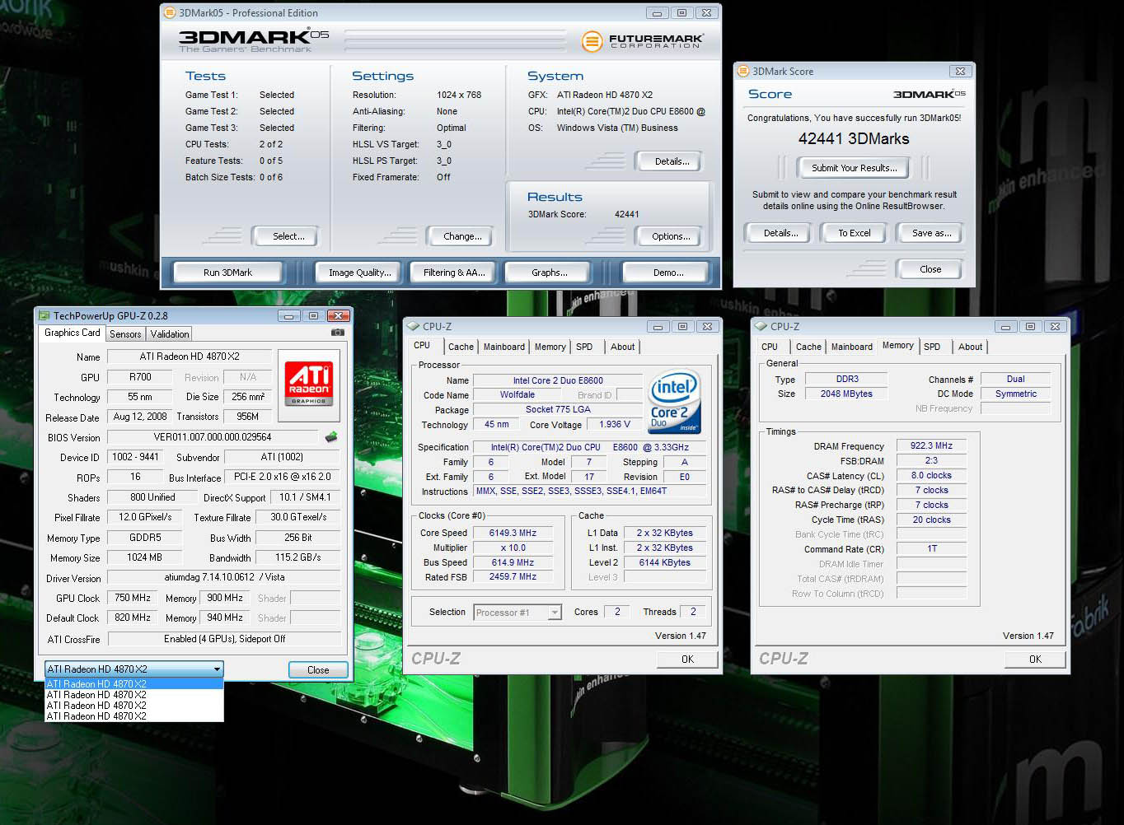Export score with To Excel button

[x=854, y=233]
